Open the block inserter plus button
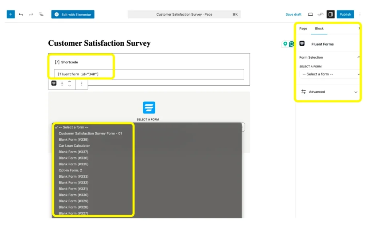Viewport: 372px width, 236px height. tap(11, 14)
